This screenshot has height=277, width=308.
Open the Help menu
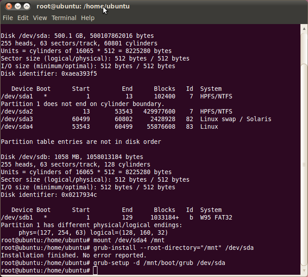[x=88, y=18]
